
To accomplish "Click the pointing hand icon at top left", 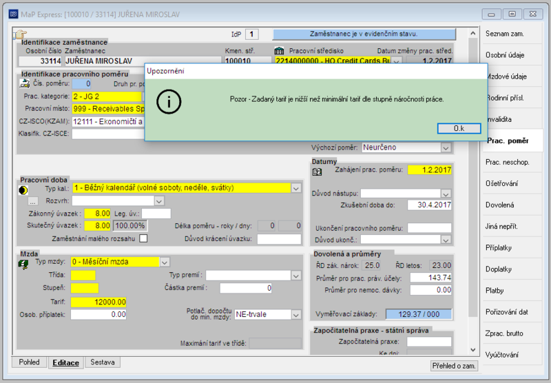I will (21, 34).
